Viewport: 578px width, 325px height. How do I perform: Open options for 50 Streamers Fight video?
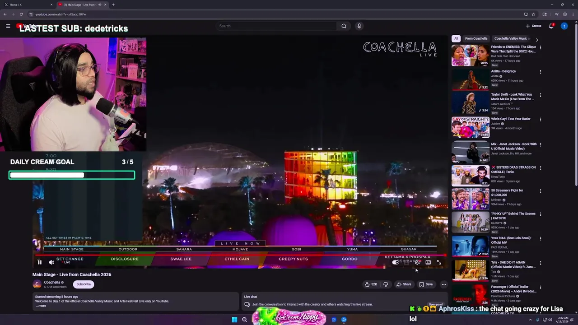click(540, 191)
